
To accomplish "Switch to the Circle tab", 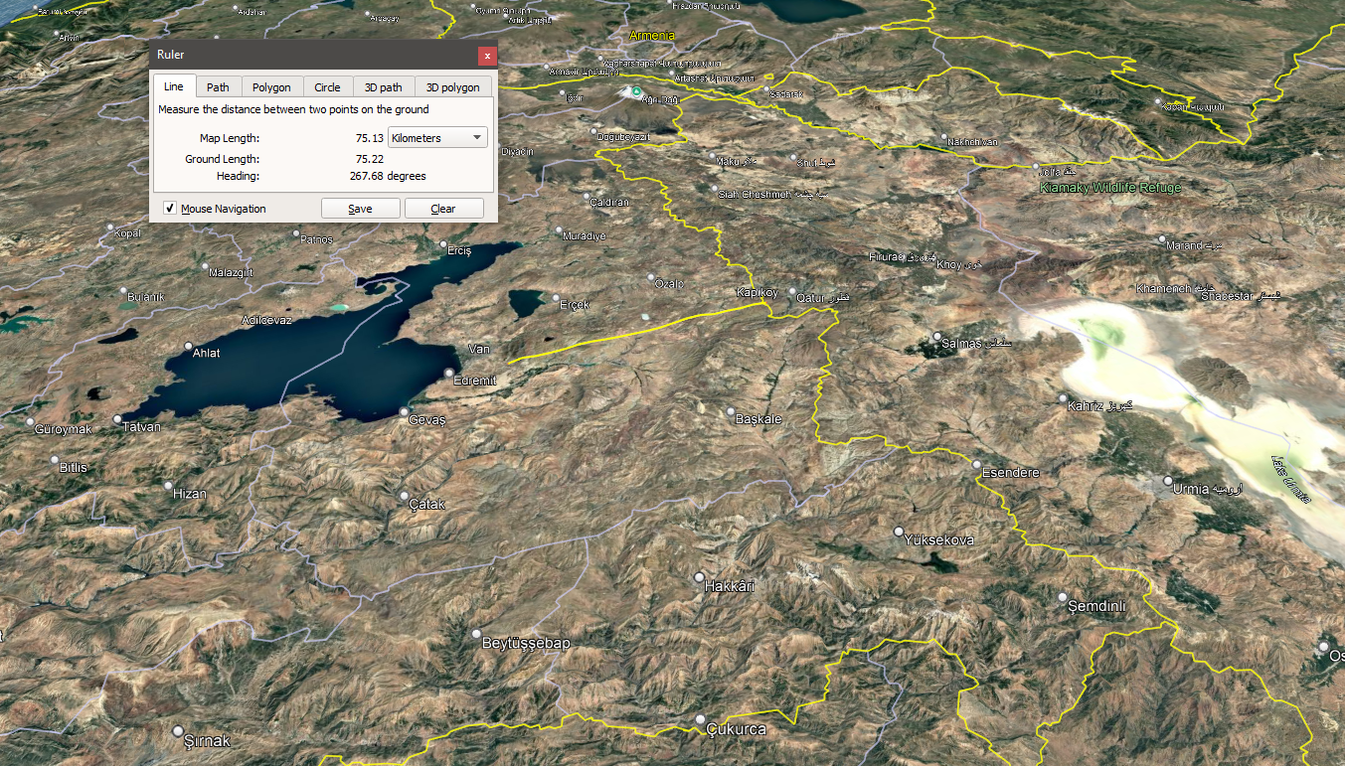I will click(x=327, y=87).
